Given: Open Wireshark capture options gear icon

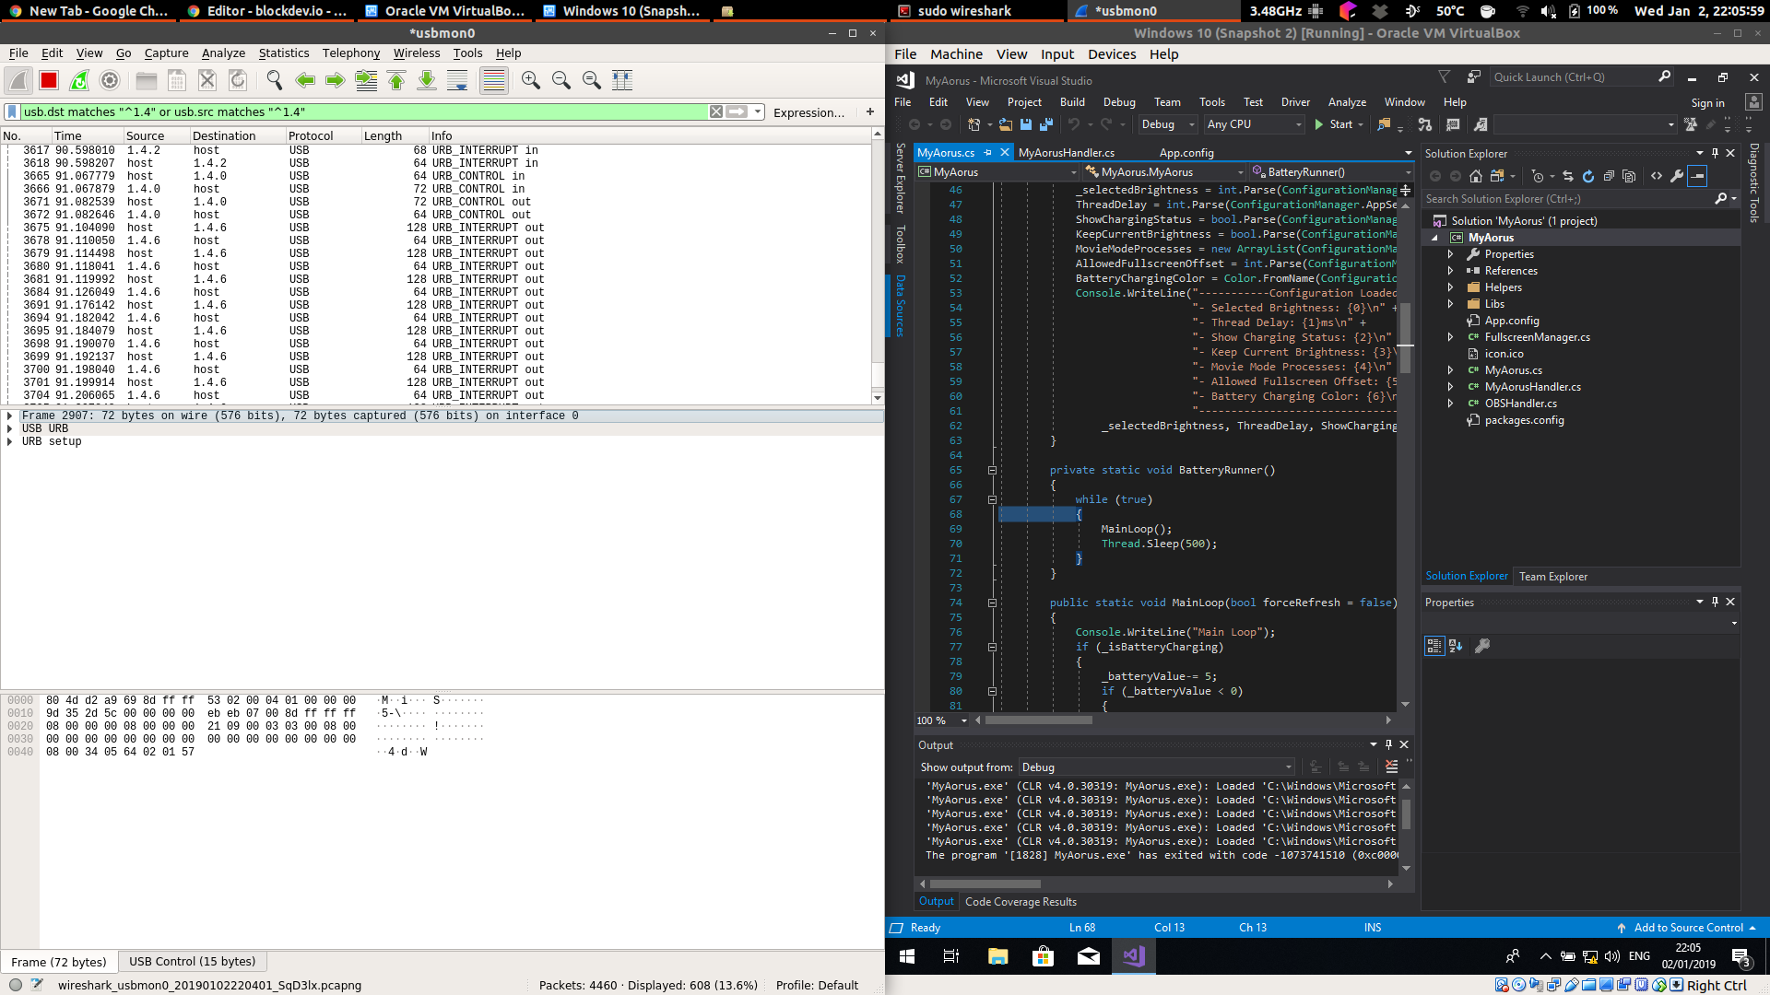Looking at the screenshot, I should 110,80.
